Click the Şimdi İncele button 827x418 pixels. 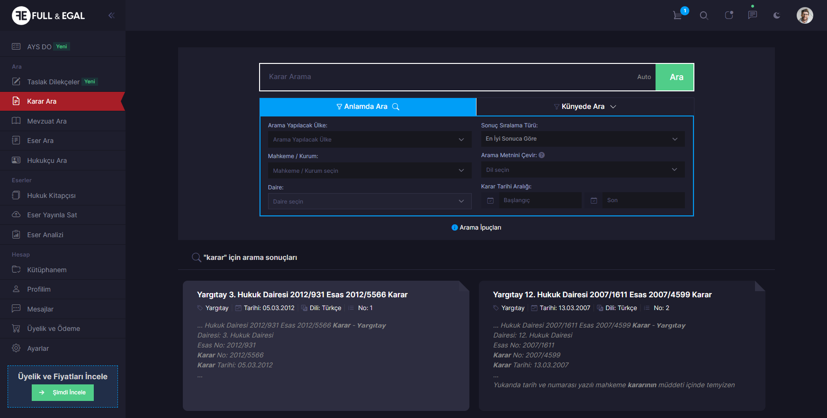[63, 392]
